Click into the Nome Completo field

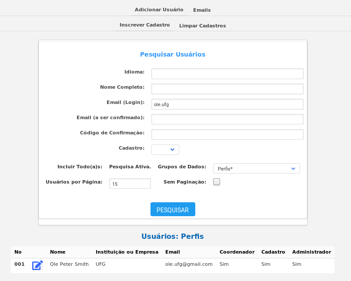pyautogui.click(x=227, y=89)
